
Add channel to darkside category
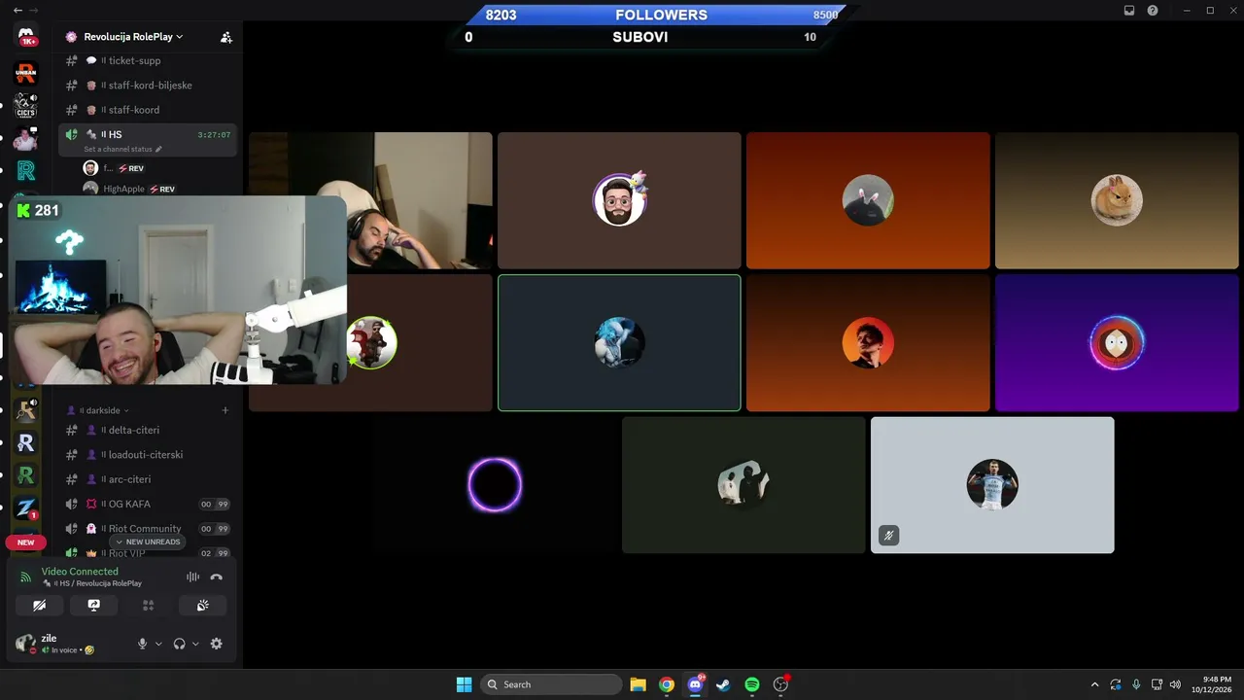[x=225, y=410]
